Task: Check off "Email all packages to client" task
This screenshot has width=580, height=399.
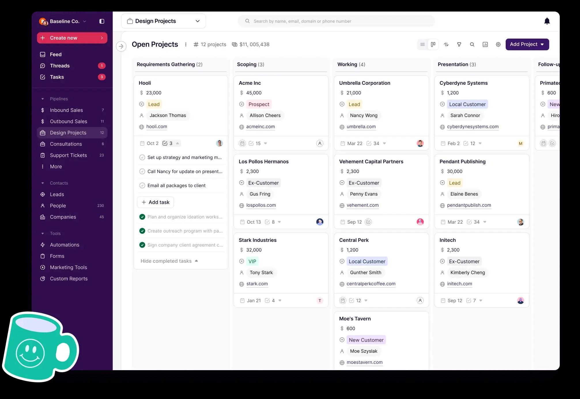Action: tap(142, 185)
